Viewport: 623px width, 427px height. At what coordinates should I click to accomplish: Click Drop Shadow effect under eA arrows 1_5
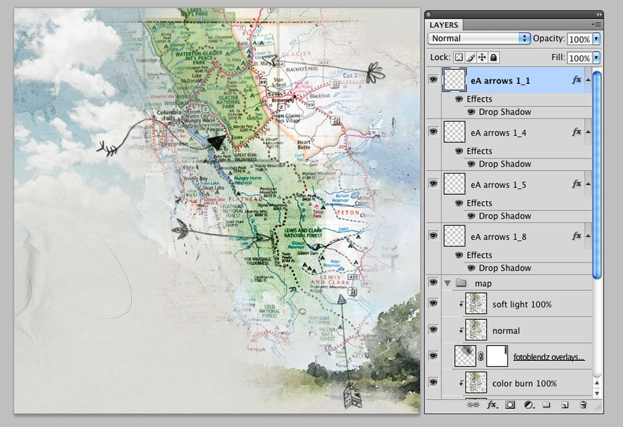[x=505, y=216]
